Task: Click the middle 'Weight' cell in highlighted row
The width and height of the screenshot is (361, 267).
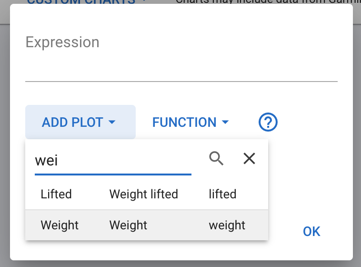Action: point(128,225)
